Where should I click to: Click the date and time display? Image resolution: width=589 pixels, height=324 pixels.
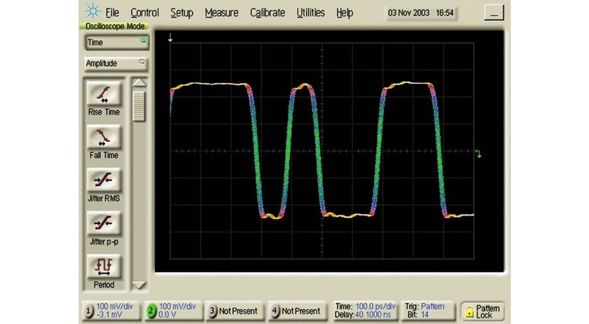421,13
